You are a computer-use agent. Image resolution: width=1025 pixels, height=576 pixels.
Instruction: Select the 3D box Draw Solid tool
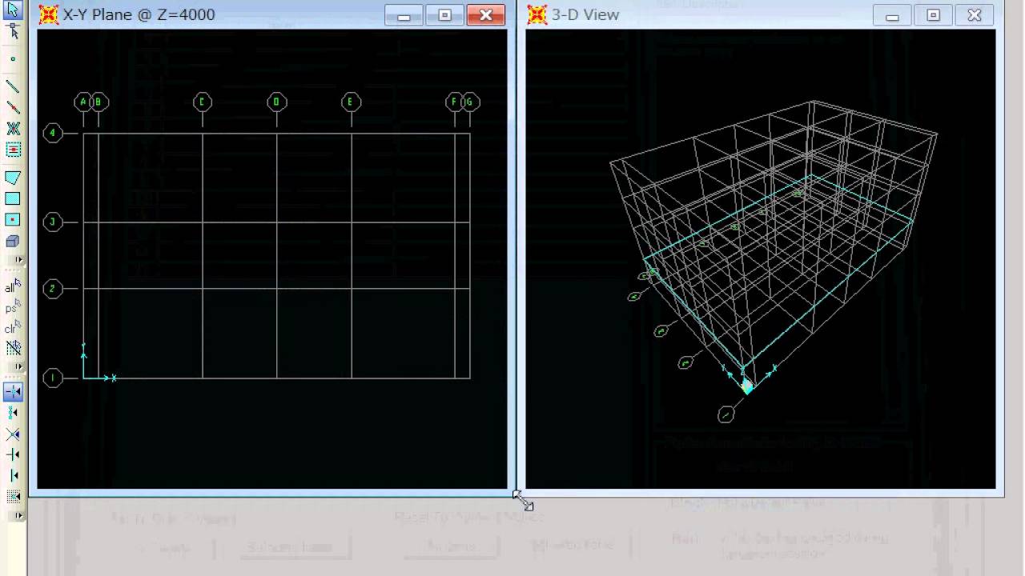coord(13,241)
